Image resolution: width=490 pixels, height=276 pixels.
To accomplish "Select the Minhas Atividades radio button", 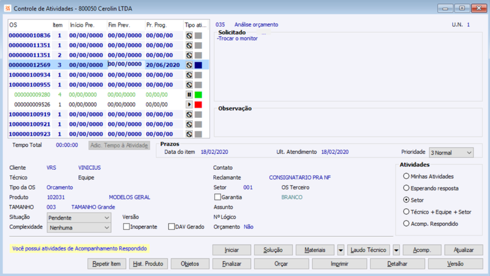I will [406, 176].
